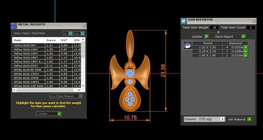
Task: Click the Total Gem Count value 6
Action: click(251, 27)
